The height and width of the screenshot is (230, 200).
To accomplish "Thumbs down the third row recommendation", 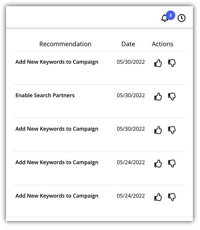I will pos(172,130).
